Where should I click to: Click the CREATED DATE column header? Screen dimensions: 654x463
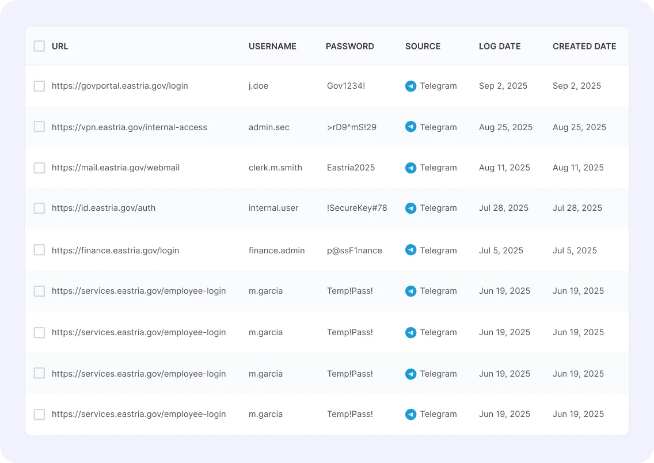(584, 46)
